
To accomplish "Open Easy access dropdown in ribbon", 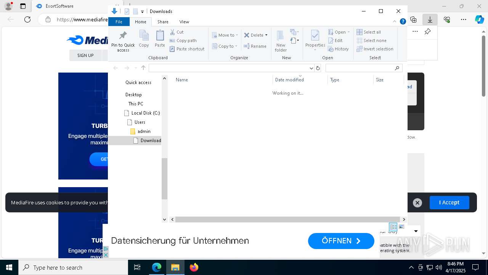I will click(x=294, y=40).
